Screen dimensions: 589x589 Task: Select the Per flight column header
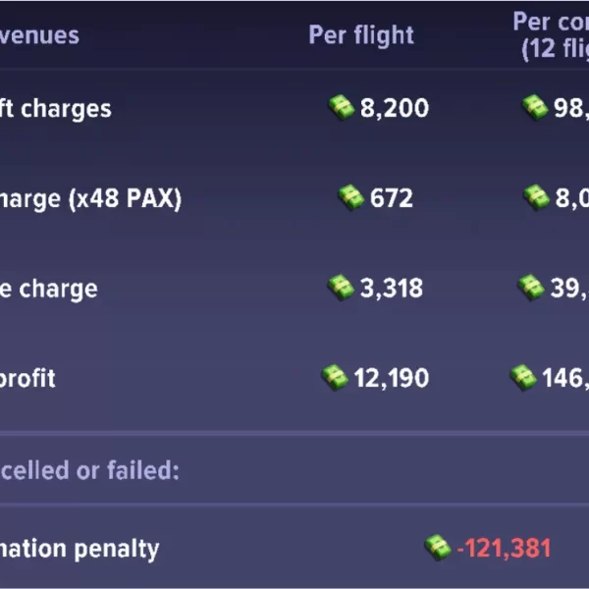click(361, 35)
